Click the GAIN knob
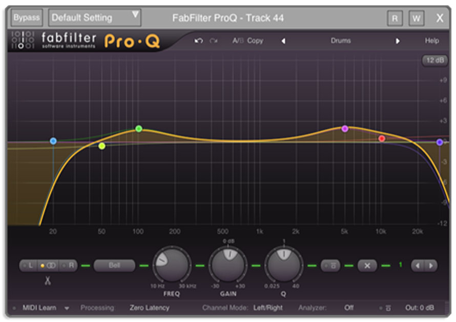The height and width of the screenshot is (322, 456). coord(228,265)
